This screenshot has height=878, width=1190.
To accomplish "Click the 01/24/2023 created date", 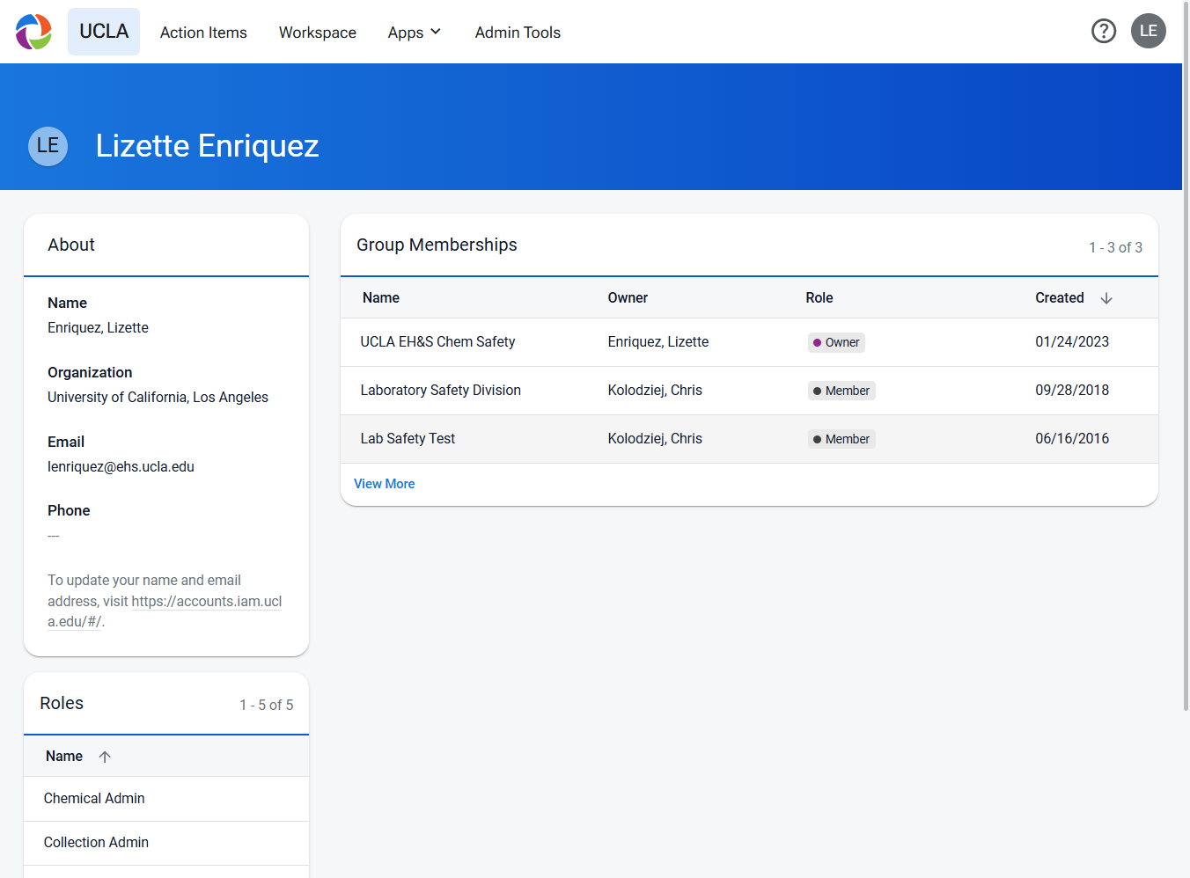I will 1072,342.
